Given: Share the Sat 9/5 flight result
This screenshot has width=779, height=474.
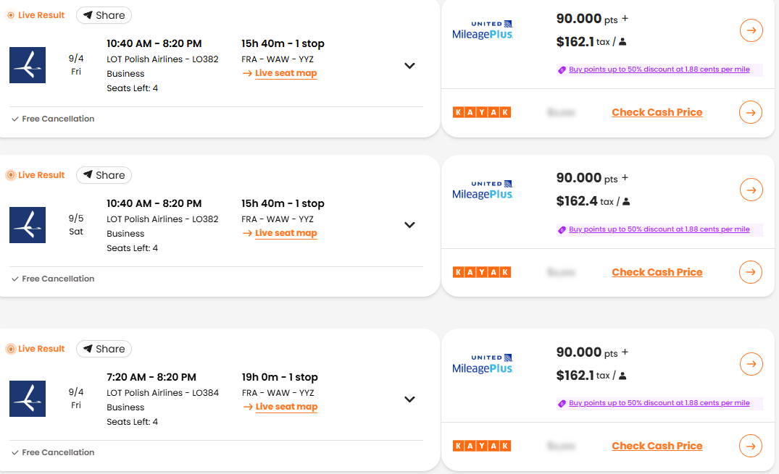Looking at the screenshot, I should 104,175.
